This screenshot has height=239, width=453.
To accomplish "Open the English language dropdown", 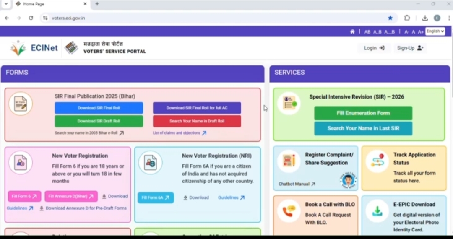I will point(435,31).
